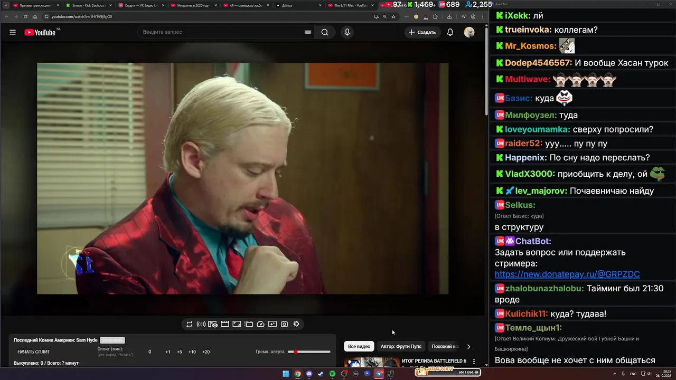The width and height of the screenshot is (676, 380).
Task: Open the YouTube account avatar menu
Action: coord(469,32)
